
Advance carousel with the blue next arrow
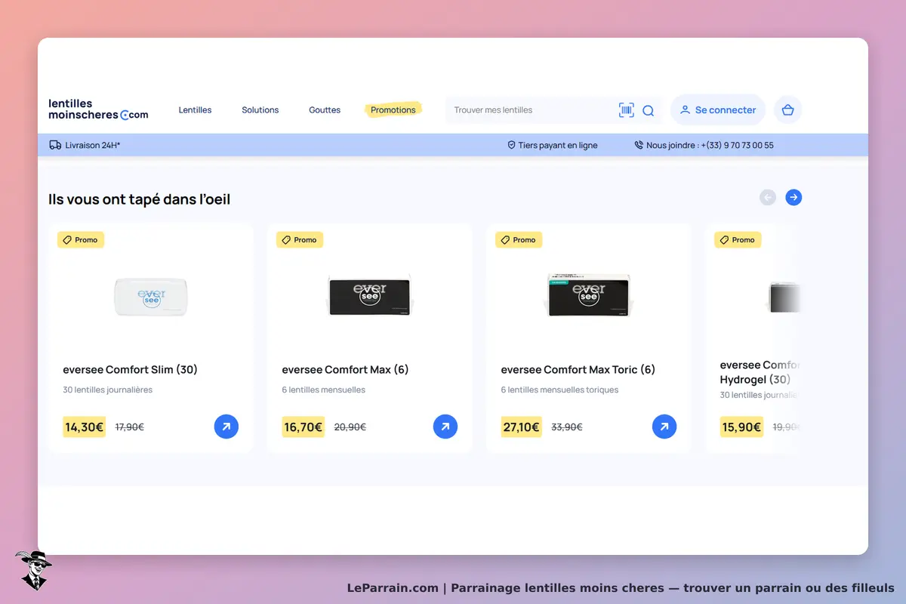coord(794,197)
